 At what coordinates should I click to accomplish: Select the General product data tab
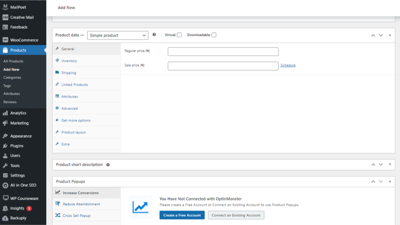pyautogui.click(x=87, y=49)
